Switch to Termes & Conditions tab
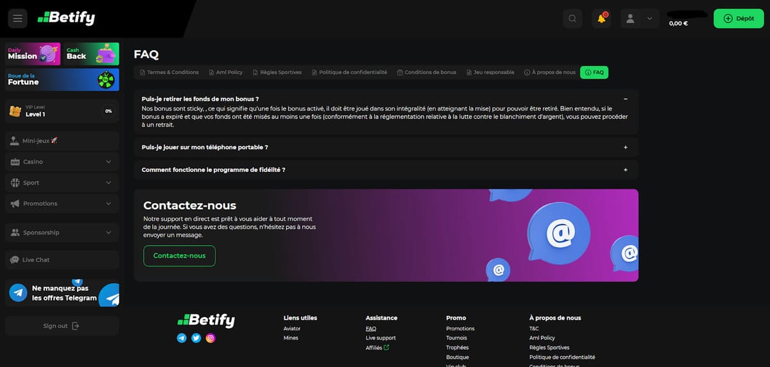Viewport: 770px width, 367px height. (169, 73)
